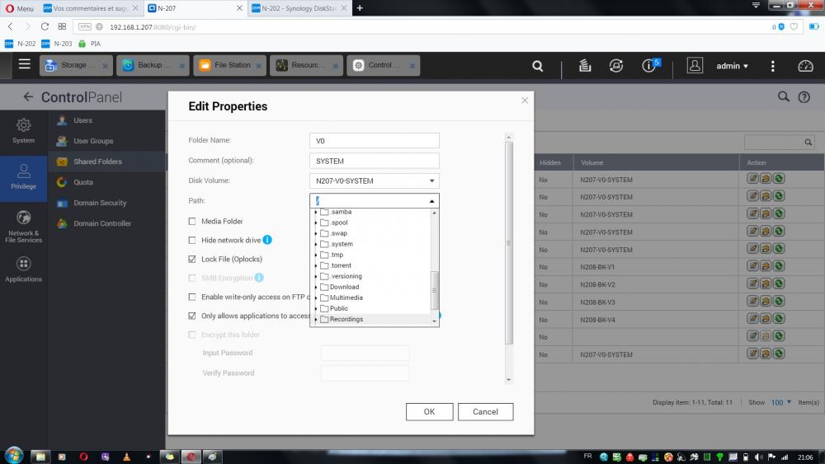Select Privilege category in sidebar
Screen dimensions: 825x464
(24, 177)
